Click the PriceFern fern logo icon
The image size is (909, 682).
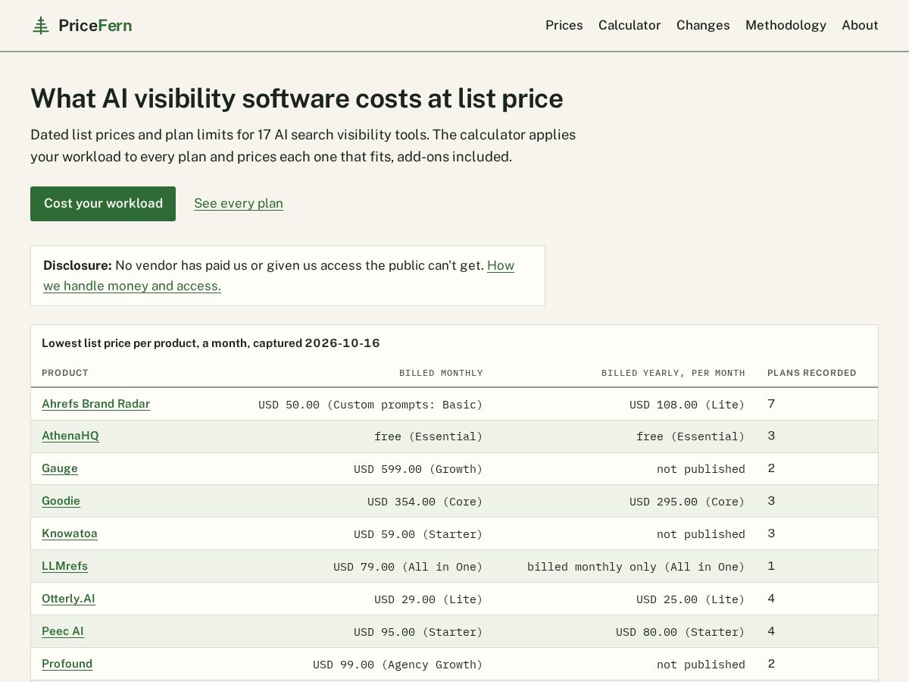click(x=41, y=26)
